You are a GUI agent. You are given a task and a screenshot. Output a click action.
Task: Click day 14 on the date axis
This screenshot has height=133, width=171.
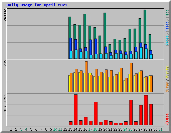75,129
